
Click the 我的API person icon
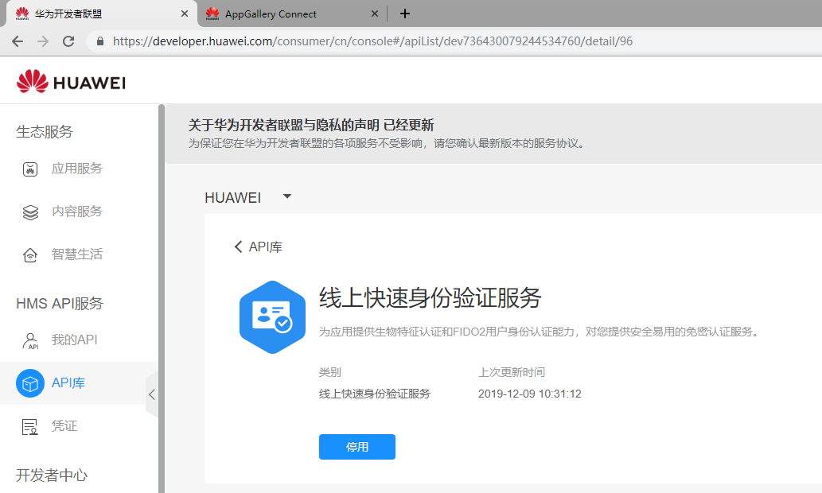30,340
